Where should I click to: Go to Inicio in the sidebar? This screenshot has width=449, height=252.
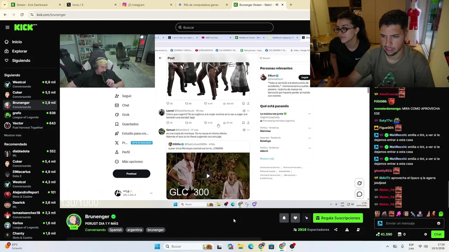tap(17, 42)
